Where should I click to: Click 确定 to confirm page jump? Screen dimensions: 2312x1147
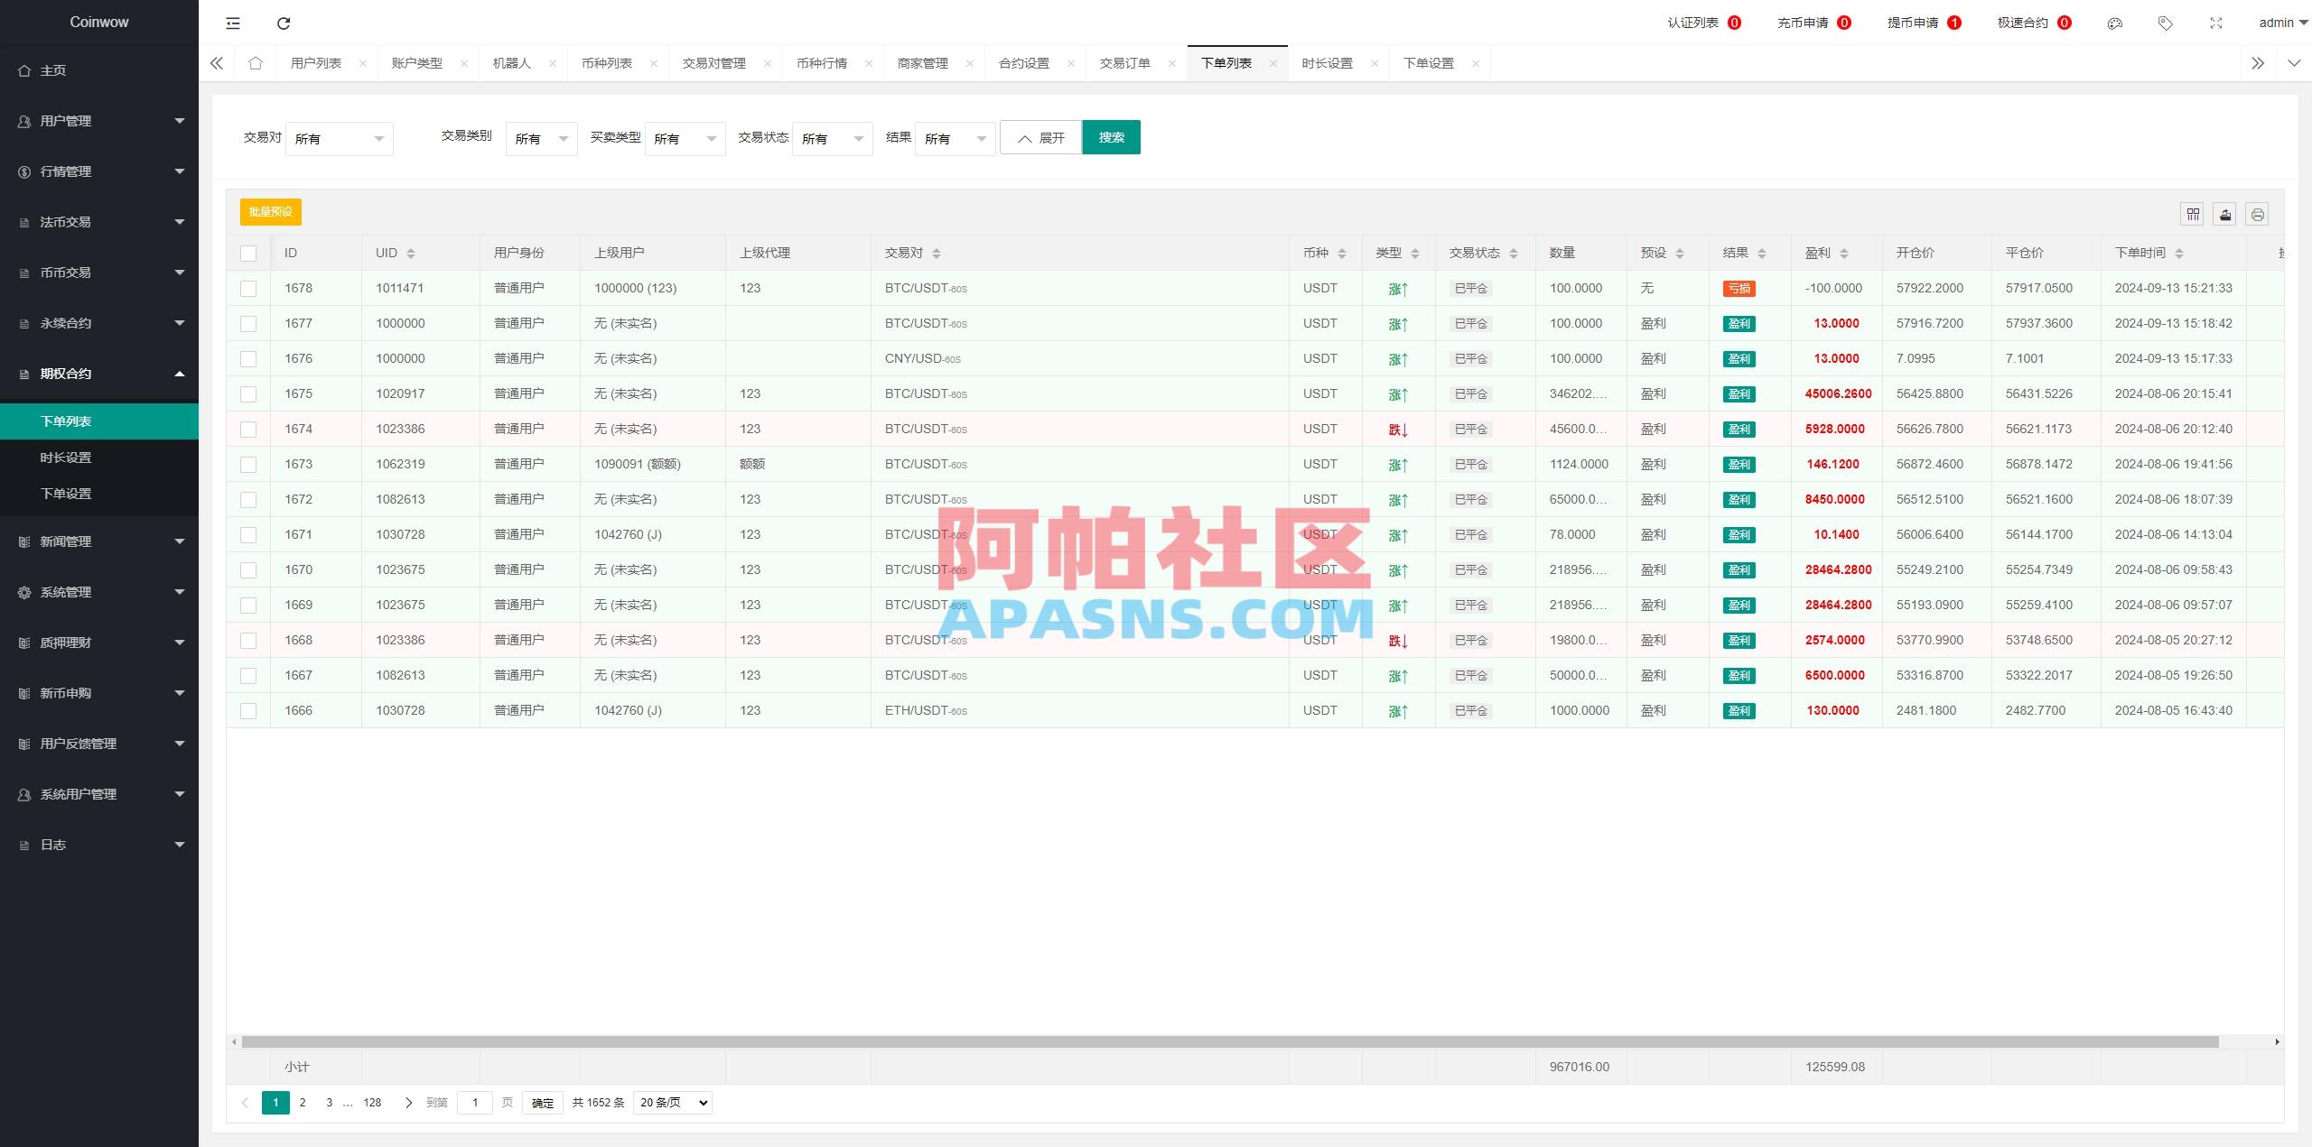pyautogui.click(x=543, y=1103)
